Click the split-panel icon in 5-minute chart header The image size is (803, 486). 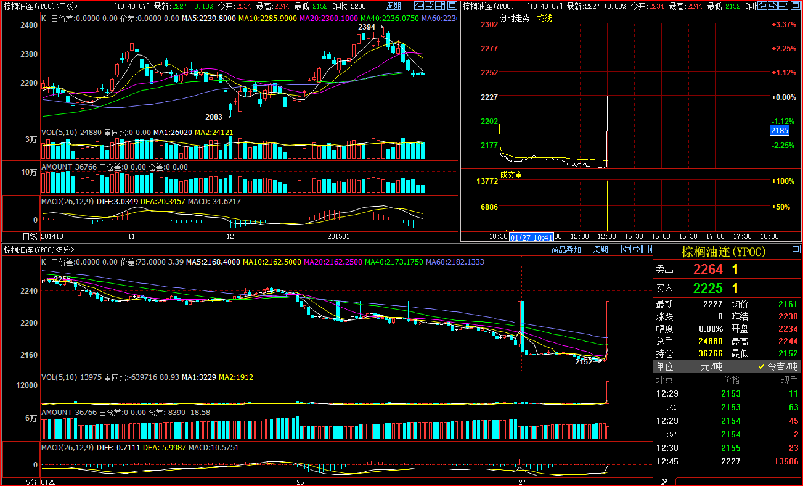click(x=646, y=249)
